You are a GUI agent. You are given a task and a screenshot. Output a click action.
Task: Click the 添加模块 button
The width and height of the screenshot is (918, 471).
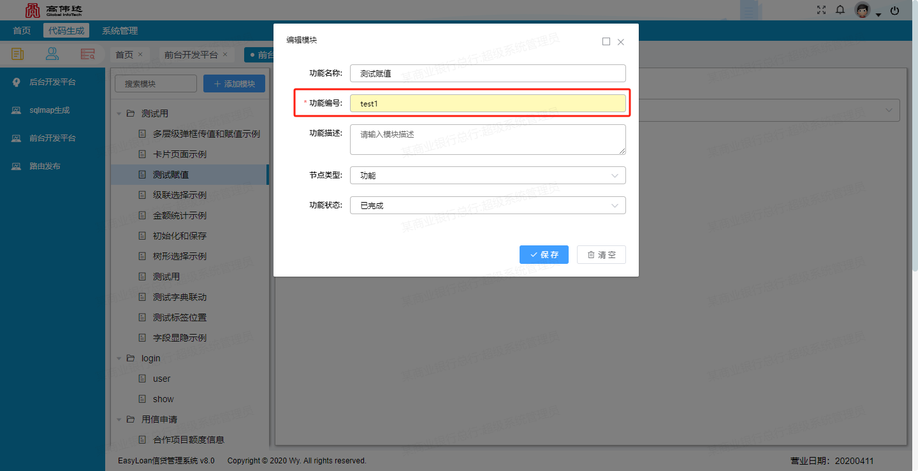(234, 83)
